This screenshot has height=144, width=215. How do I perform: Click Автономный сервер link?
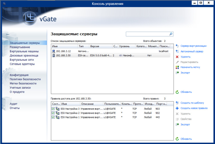(x=192, y=51)
